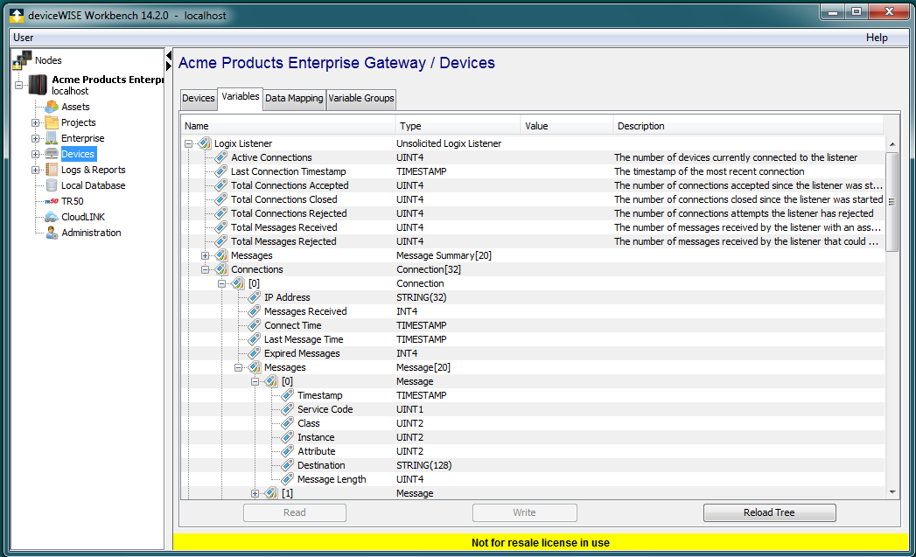The image size is (916, 557).
Task: Click the tag icon beside Active Connections
Action: tap(220, 157)
